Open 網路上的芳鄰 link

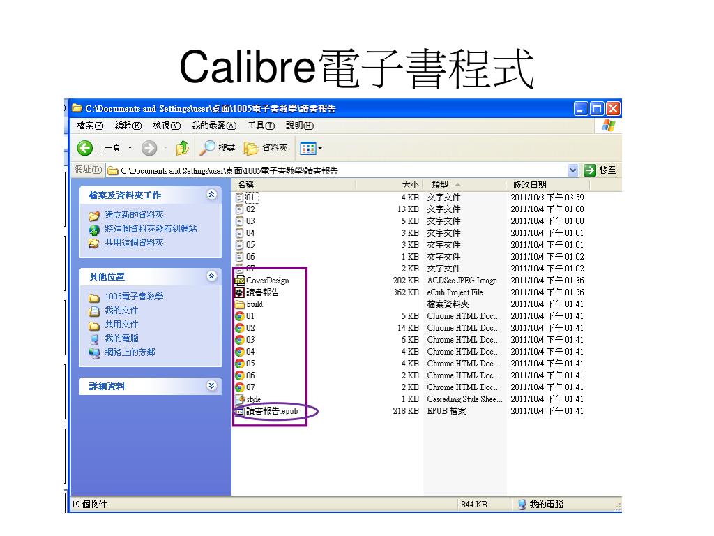[130, 352]
